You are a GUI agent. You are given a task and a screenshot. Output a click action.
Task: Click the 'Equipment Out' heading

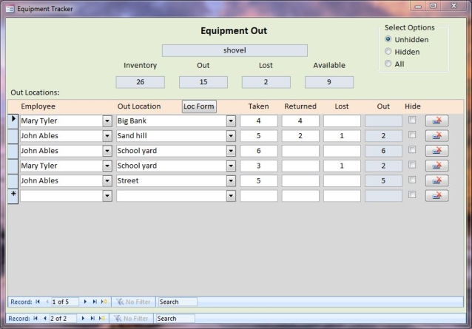coord(234,30)
